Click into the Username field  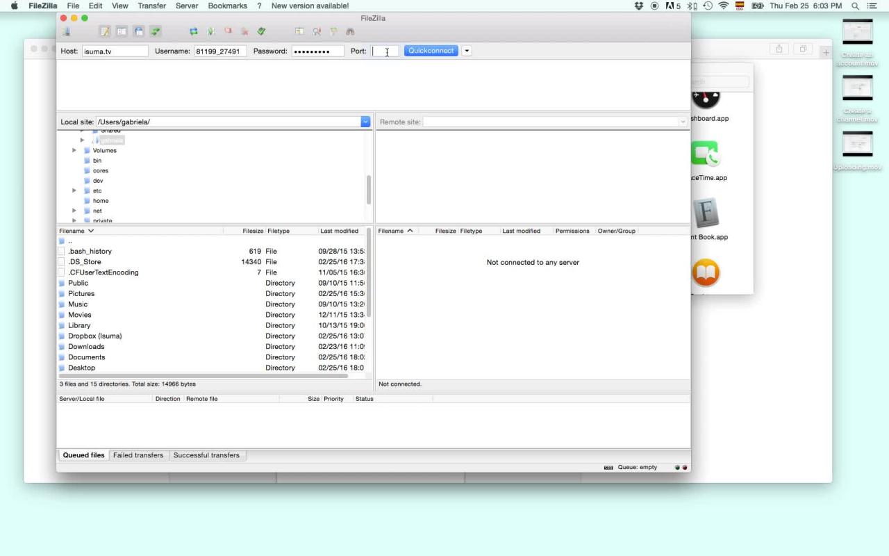pos(220,51)
